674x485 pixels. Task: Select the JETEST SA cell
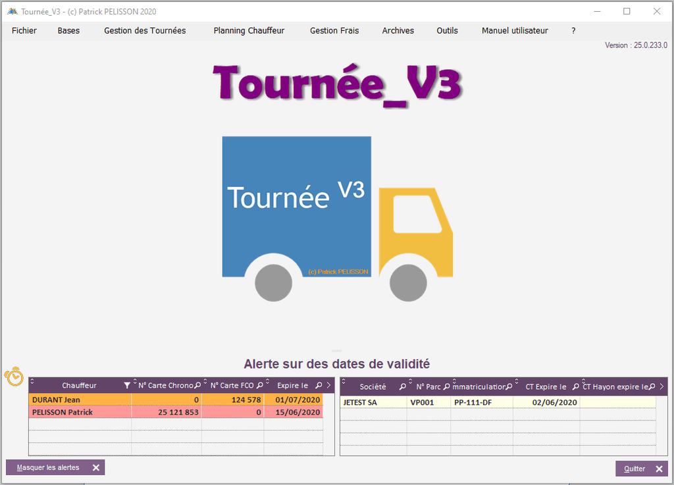coord(373,402)
